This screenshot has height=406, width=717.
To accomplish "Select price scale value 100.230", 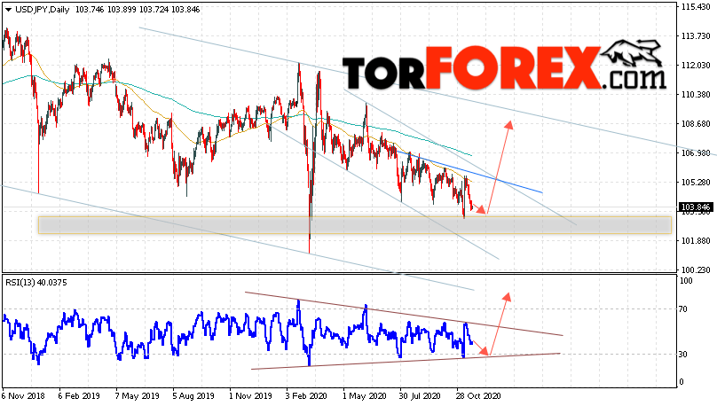I will coord(696,269).
